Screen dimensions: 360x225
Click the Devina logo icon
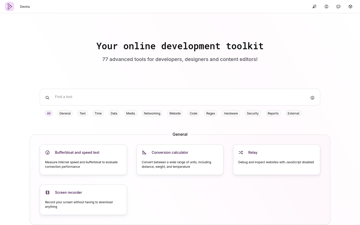(9, 6)
